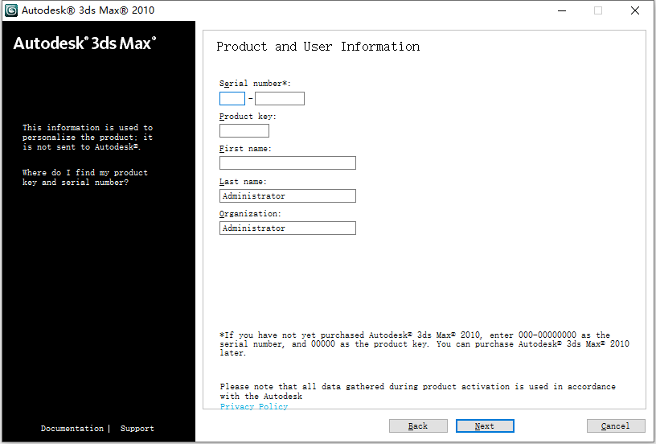This screenshot has width=656, height=444.
Task: Click the Autodesk 3ds Max logo text
Action: [x=84, y=43]
